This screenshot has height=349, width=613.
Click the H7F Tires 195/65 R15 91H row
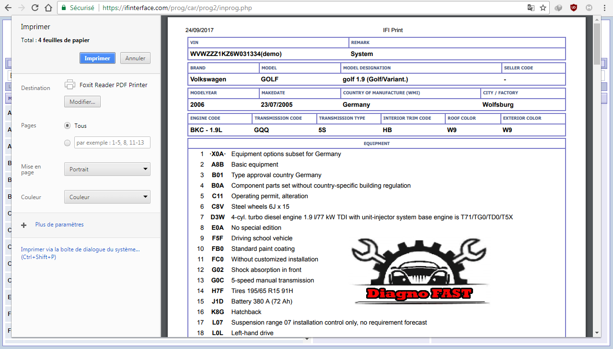pyautogui.click(x=245, y=291)
